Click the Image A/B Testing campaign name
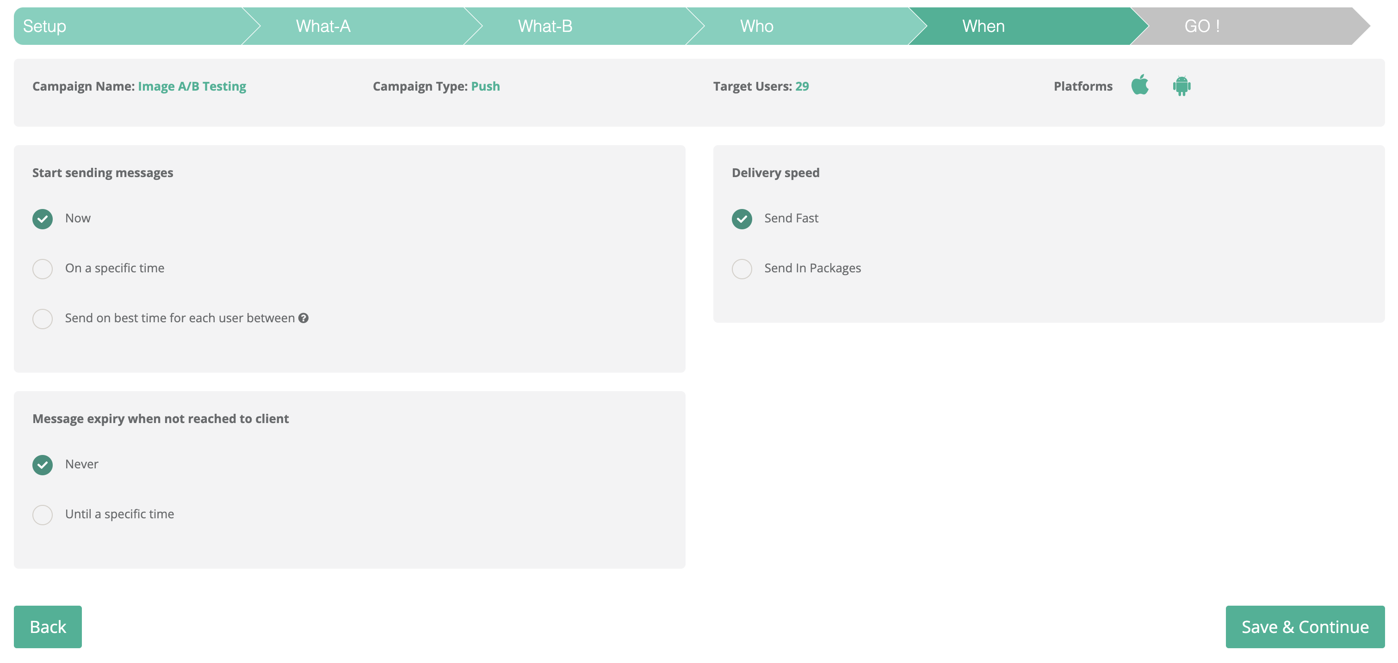 point(192,86)
